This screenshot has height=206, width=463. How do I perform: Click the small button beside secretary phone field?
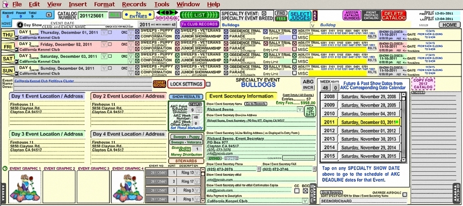click(x=259, y=169)
